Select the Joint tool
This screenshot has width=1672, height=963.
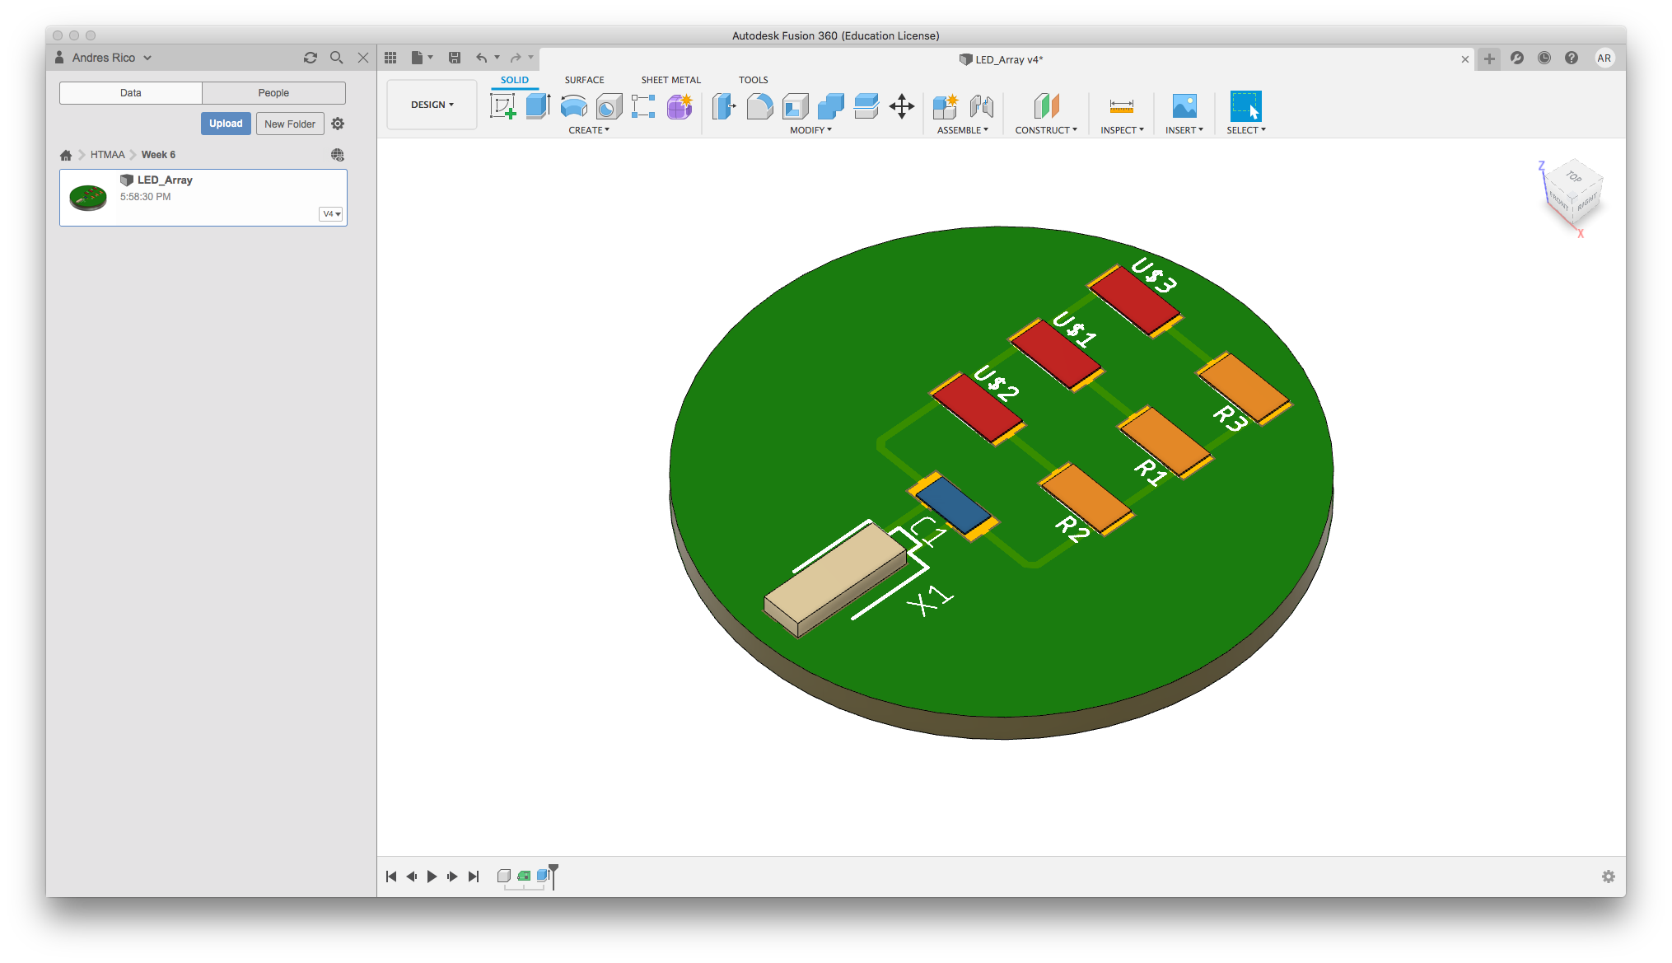(981, 106)
